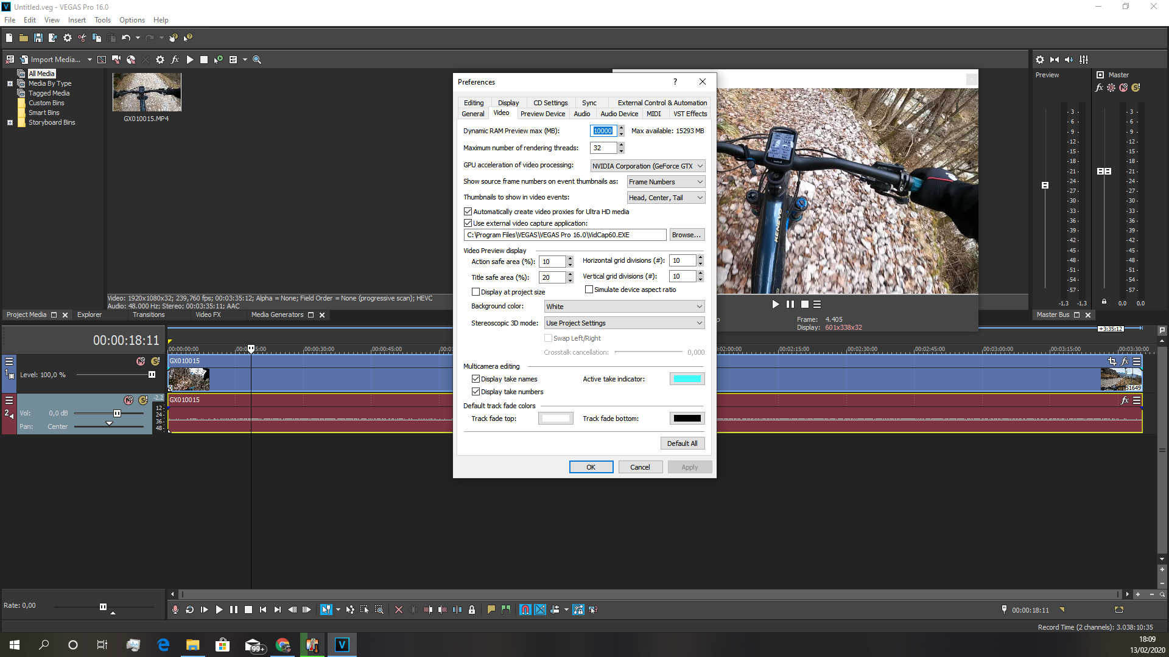Image resolution: width=1169 pixels, height=657 pixels.
Task: Open the Undo history dropdown arrow
Action: [138, 38]
